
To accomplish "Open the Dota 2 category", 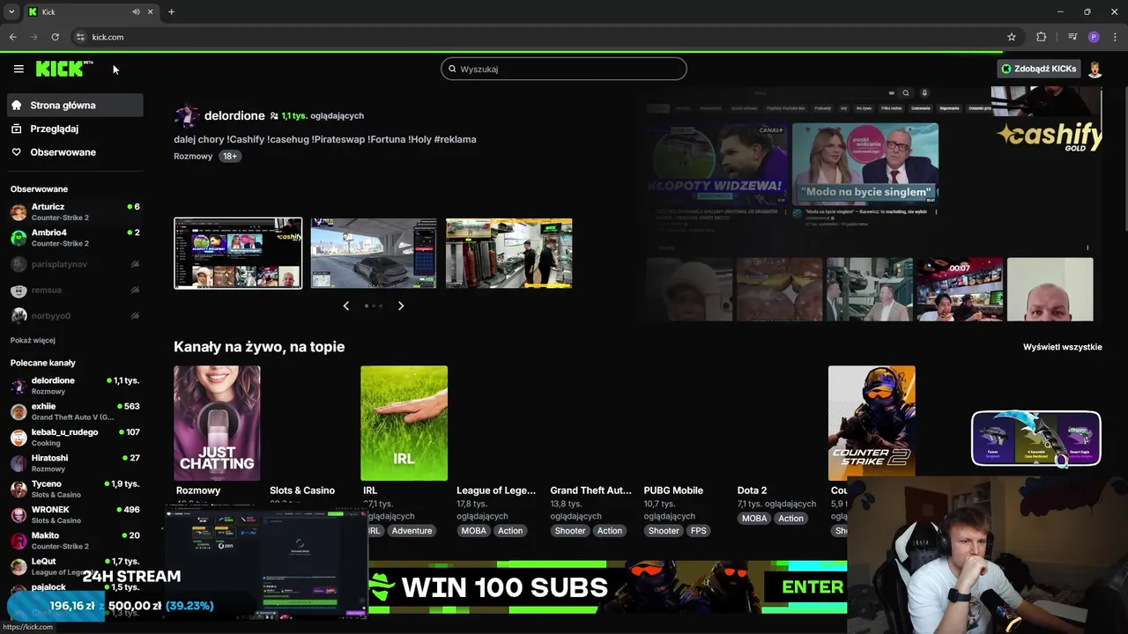I will click(x=752, y=490).
